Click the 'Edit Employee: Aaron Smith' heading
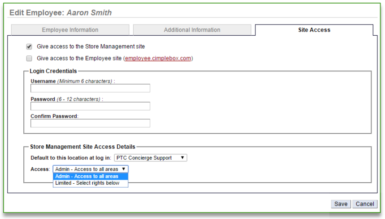The image size is (385, 219). coord(61,13)
